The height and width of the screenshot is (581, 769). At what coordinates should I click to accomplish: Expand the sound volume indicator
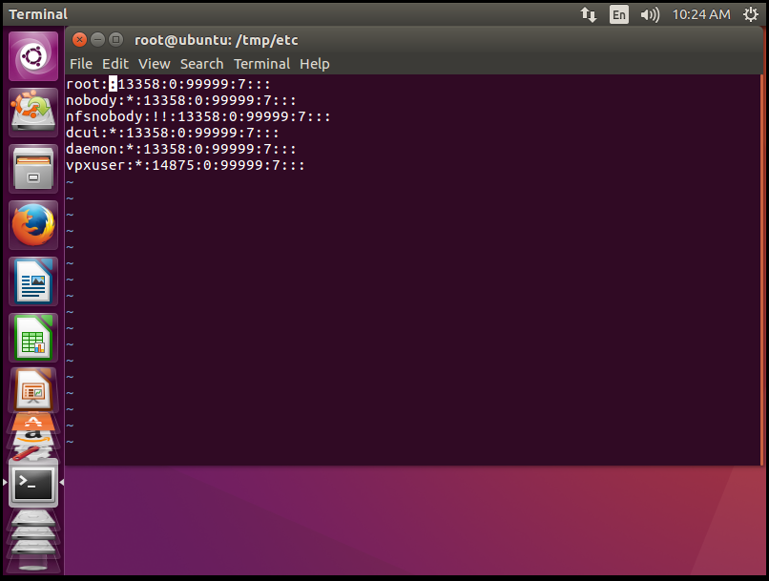pos(650,14)
